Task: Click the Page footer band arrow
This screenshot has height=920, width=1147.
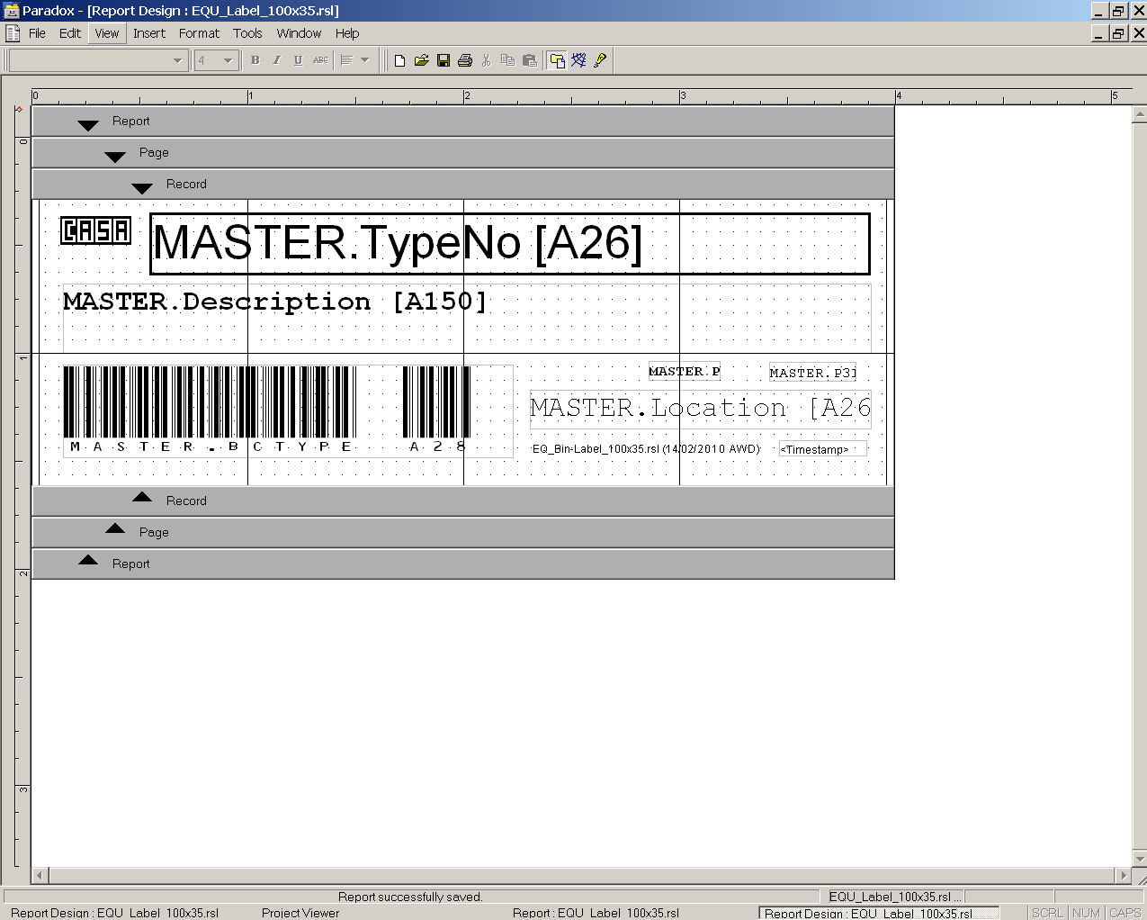Action: 115,528
